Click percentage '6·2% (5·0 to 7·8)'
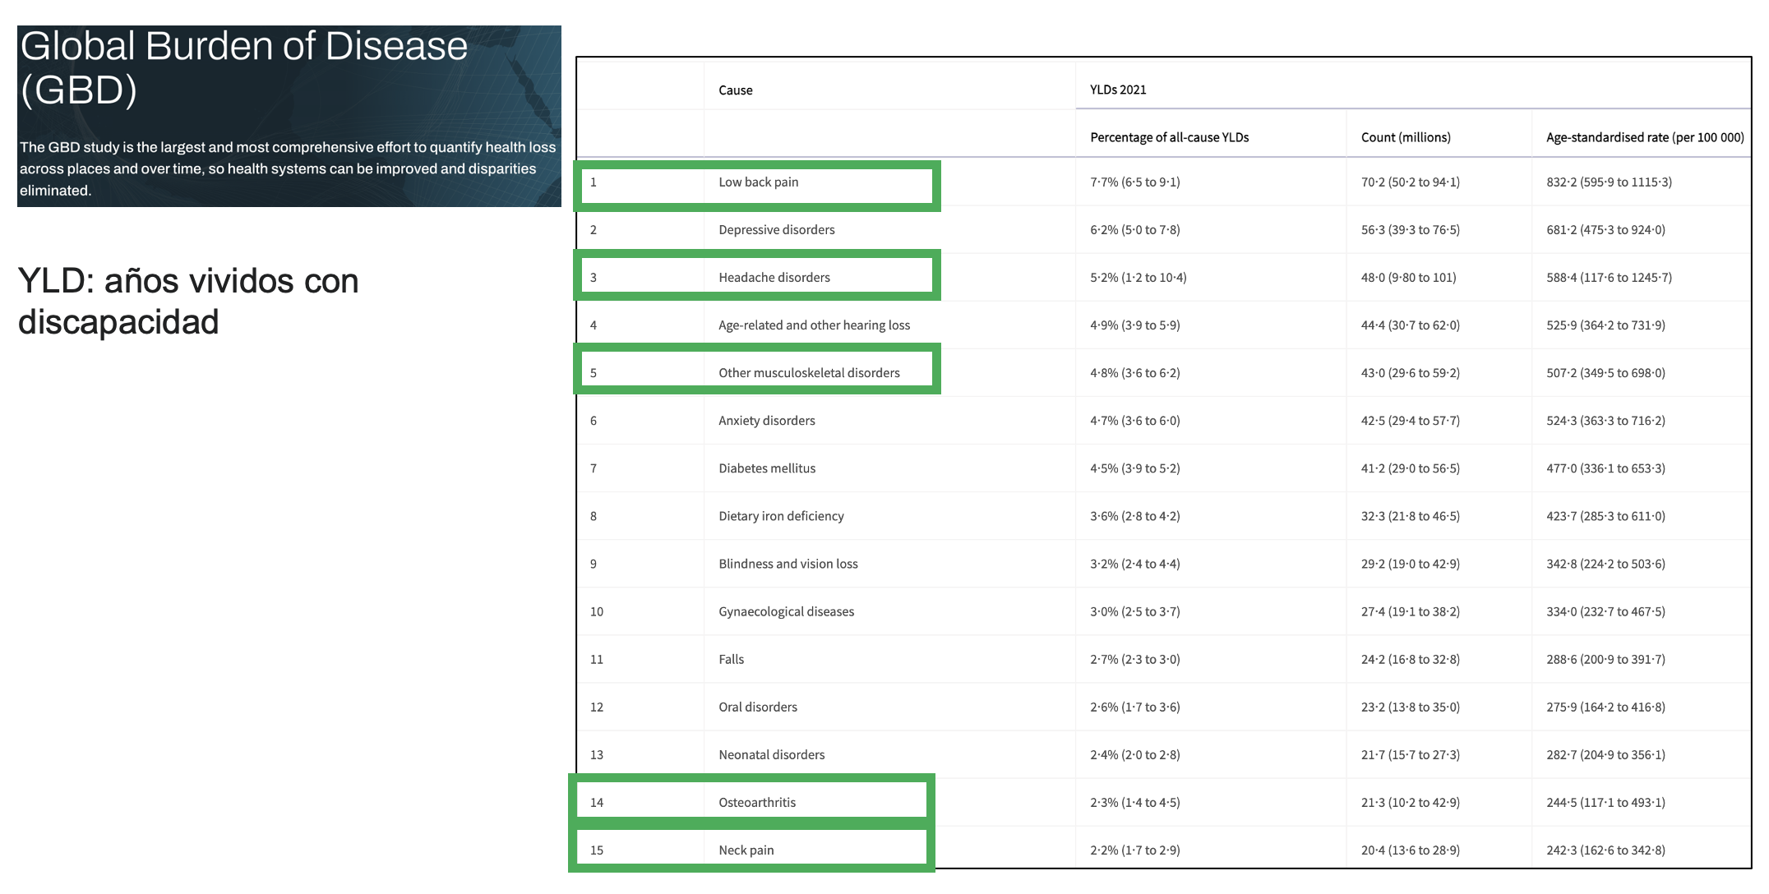1769x894 pixels. coord(1134,230)
